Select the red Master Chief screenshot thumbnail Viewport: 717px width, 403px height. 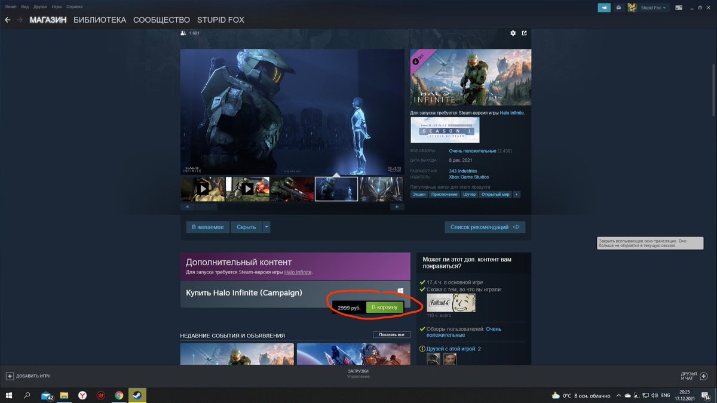pos(292,189)
